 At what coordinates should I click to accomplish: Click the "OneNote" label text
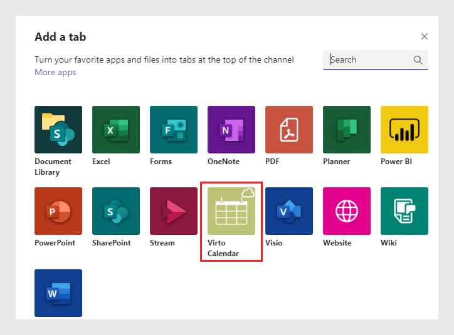coord(223,162)
